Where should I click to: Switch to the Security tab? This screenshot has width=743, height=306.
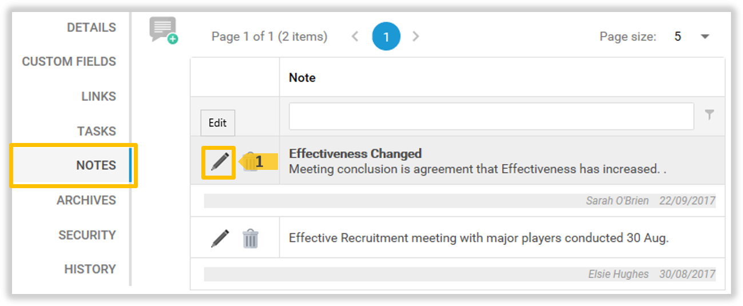(x=87, y=235)
